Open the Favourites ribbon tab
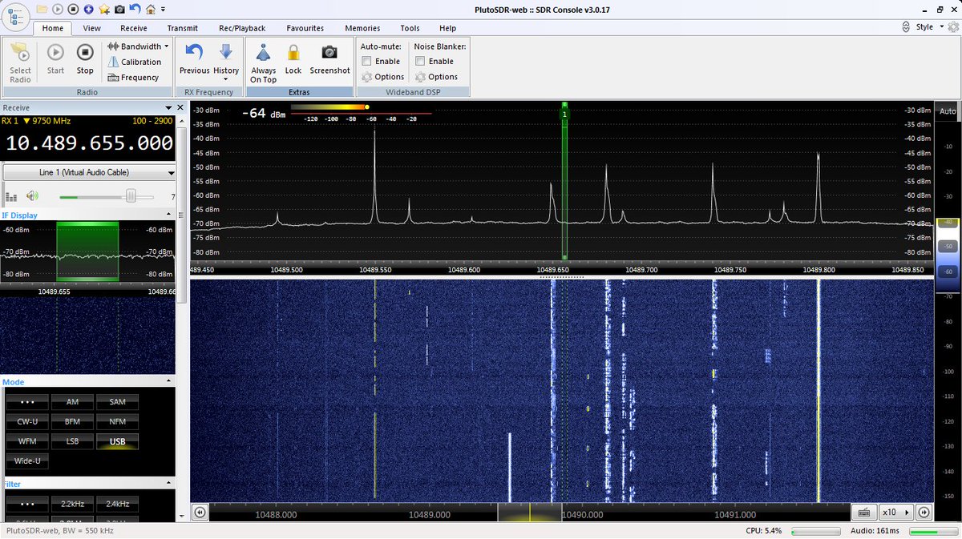This screenshot has width=962, height=539. [305, 28]
